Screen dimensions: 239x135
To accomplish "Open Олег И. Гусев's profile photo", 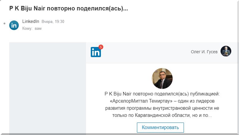I will 226,51.
